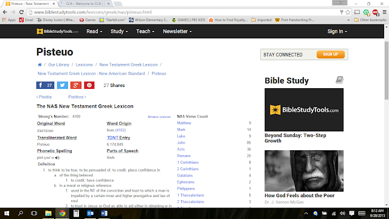The height and width of the screenshot is (219, 389).
Task: Open the Chrome menu hamburger icon
Action: [x=385, y=12]
